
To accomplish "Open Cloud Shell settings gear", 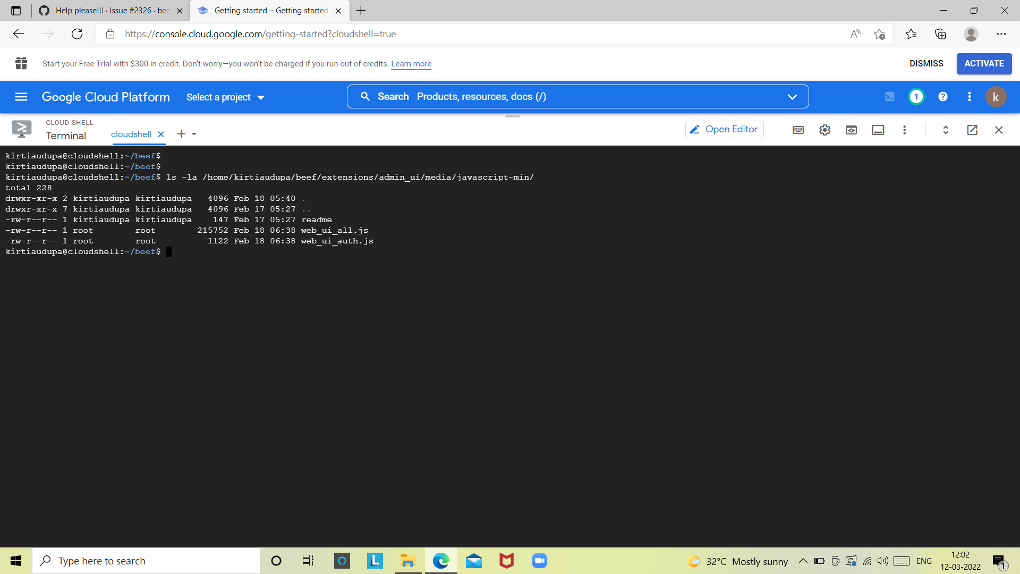I will (824, 130).
